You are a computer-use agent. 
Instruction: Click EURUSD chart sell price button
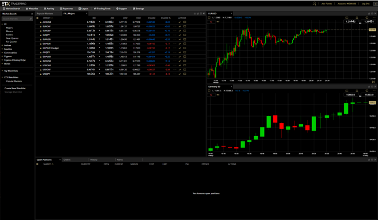click(x=351, y=22)
